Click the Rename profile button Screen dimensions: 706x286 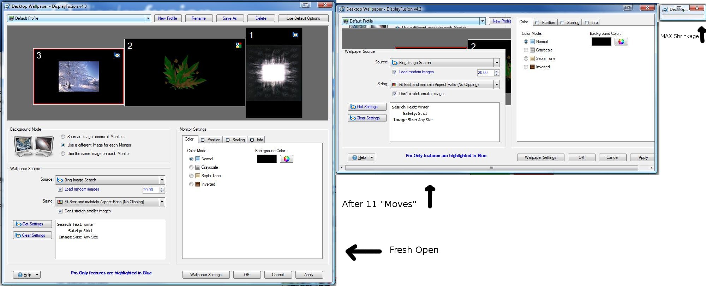[199, 18]
